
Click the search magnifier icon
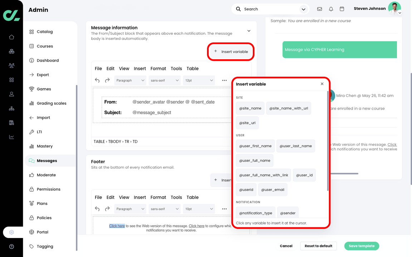click(238, 9)
